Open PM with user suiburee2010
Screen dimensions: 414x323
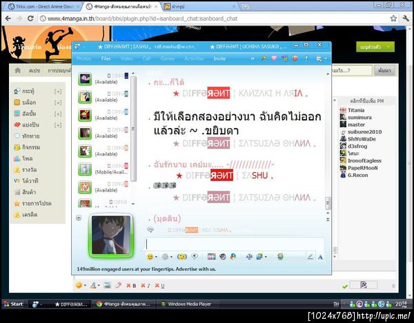[364, 132]
